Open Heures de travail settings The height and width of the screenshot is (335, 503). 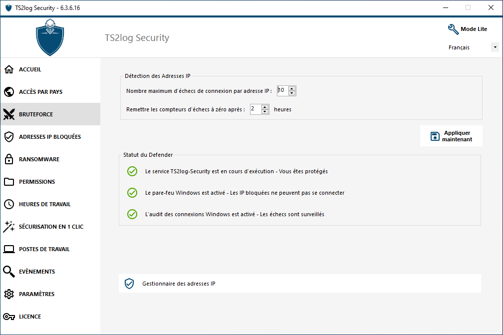coord(50,204)
